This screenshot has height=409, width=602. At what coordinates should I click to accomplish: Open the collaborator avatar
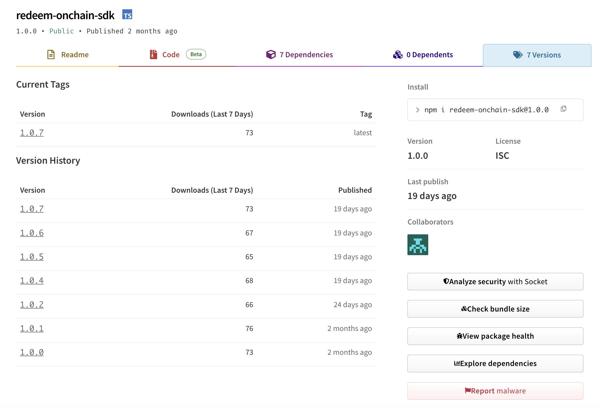[x=418, y=245]
